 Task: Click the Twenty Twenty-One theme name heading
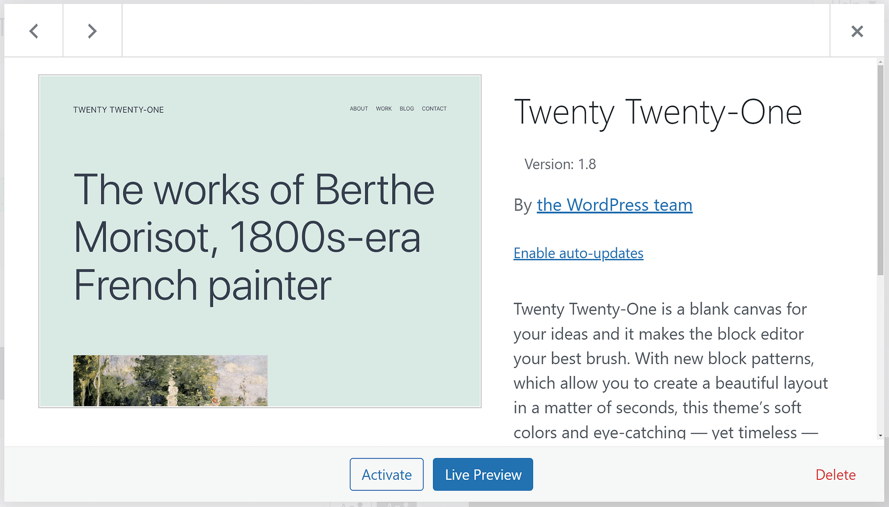(x=658, y=112)
